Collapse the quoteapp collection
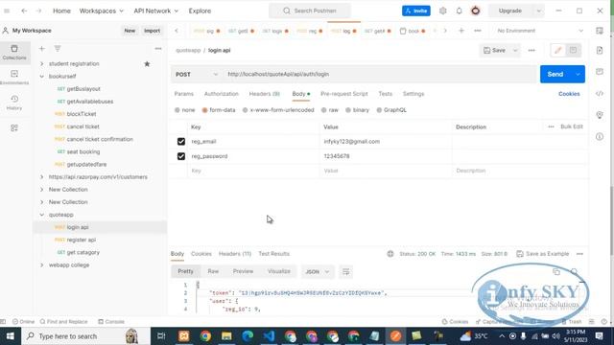614x345 pixels. pyautogui.click(x=42, y=215)
